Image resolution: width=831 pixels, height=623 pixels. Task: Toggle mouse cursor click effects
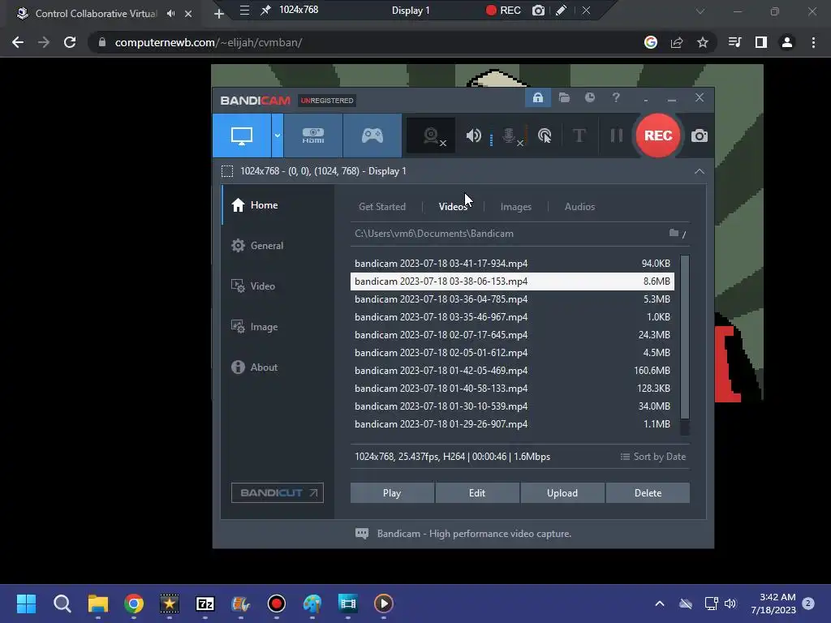(545, 136)
